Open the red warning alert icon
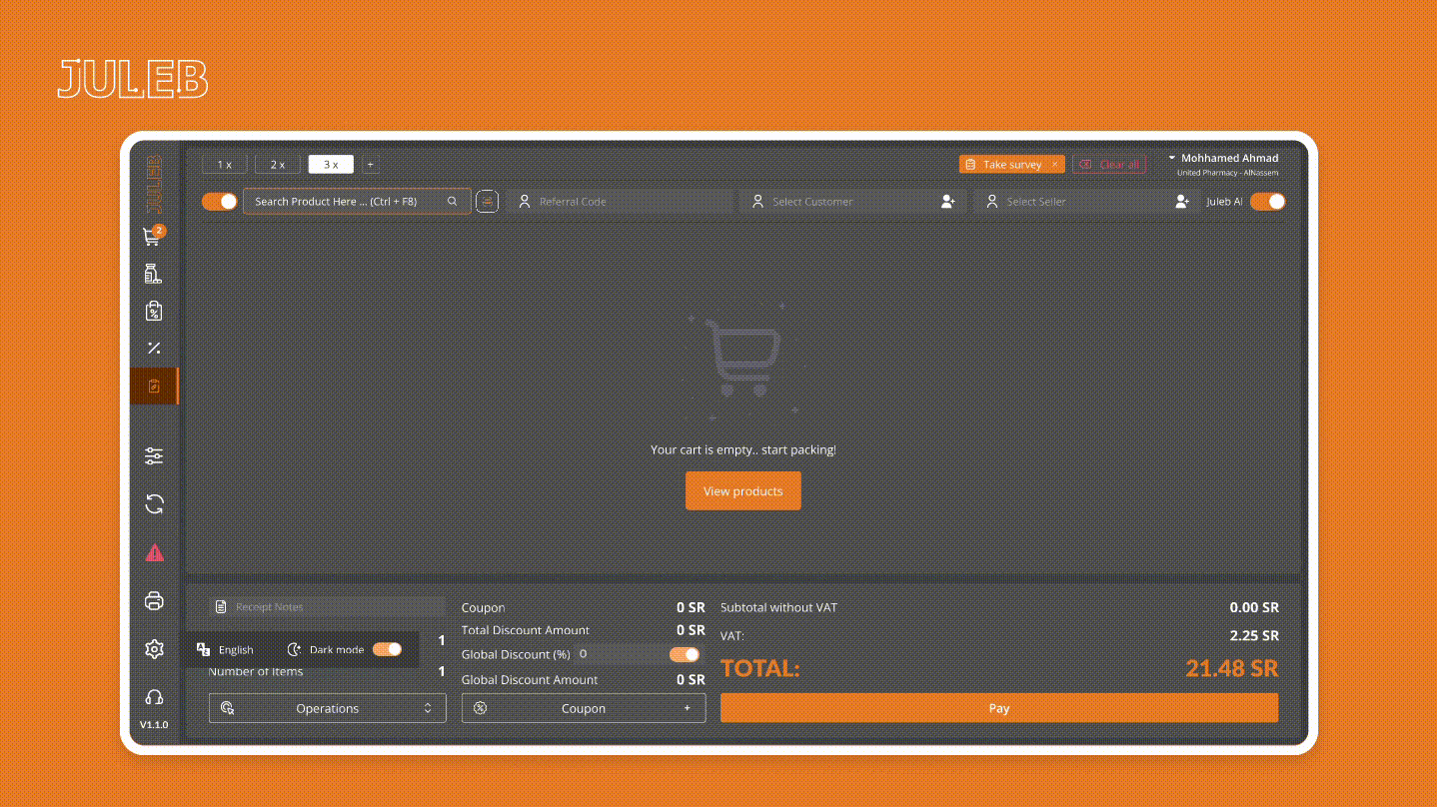 tap(154, 552)
